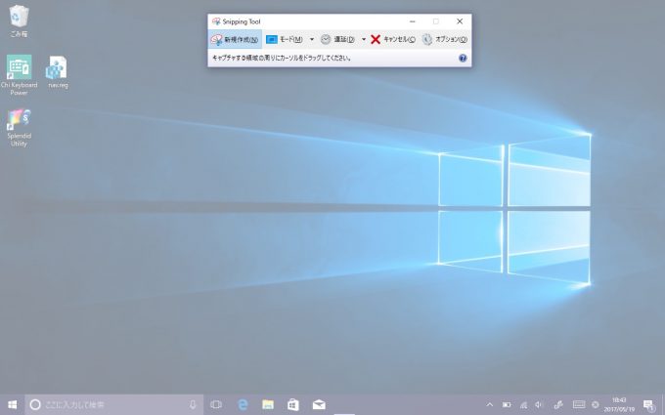Click the taskbar clock showing 18:43

coord(619,405)
